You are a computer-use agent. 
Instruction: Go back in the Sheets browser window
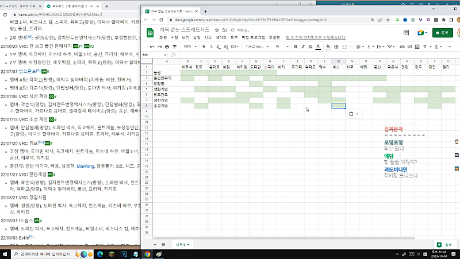[146, 20]
